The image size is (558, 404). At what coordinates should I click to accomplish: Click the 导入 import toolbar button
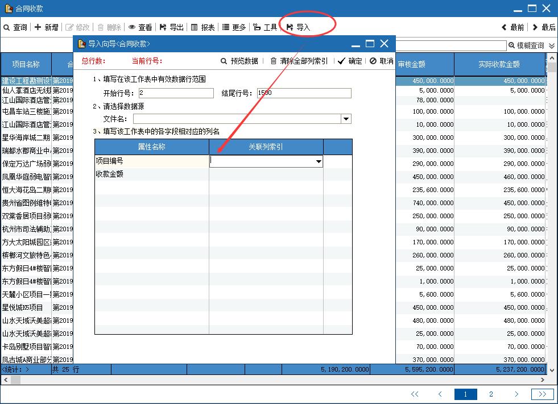tap(299, 27)
